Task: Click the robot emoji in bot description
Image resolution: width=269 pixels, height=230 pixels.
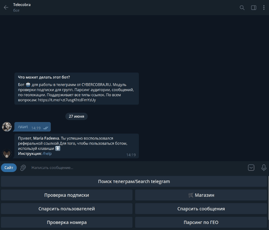Action: click(28, 84)
